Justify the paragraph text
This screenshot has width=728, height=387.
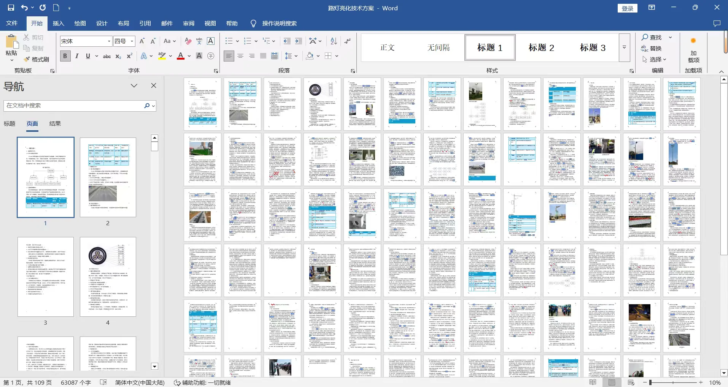[x=263, y=56]
